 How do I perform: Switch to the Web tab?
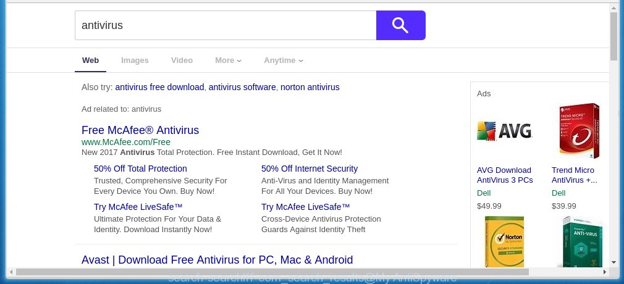coord(90,61)
